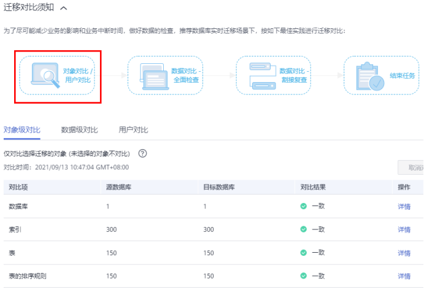View 详情 for 表的排序规则 row

[x=404, y=276]
